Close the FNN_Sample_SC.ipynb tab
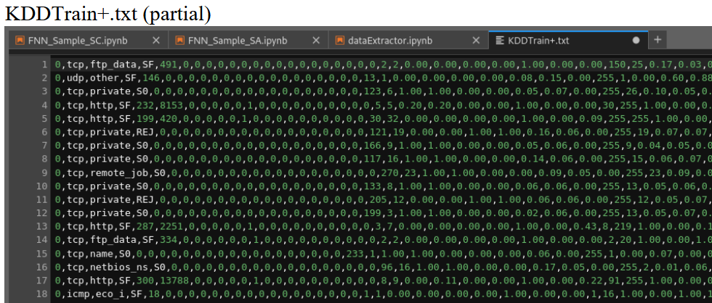The image size is (712, 303). 155,41
